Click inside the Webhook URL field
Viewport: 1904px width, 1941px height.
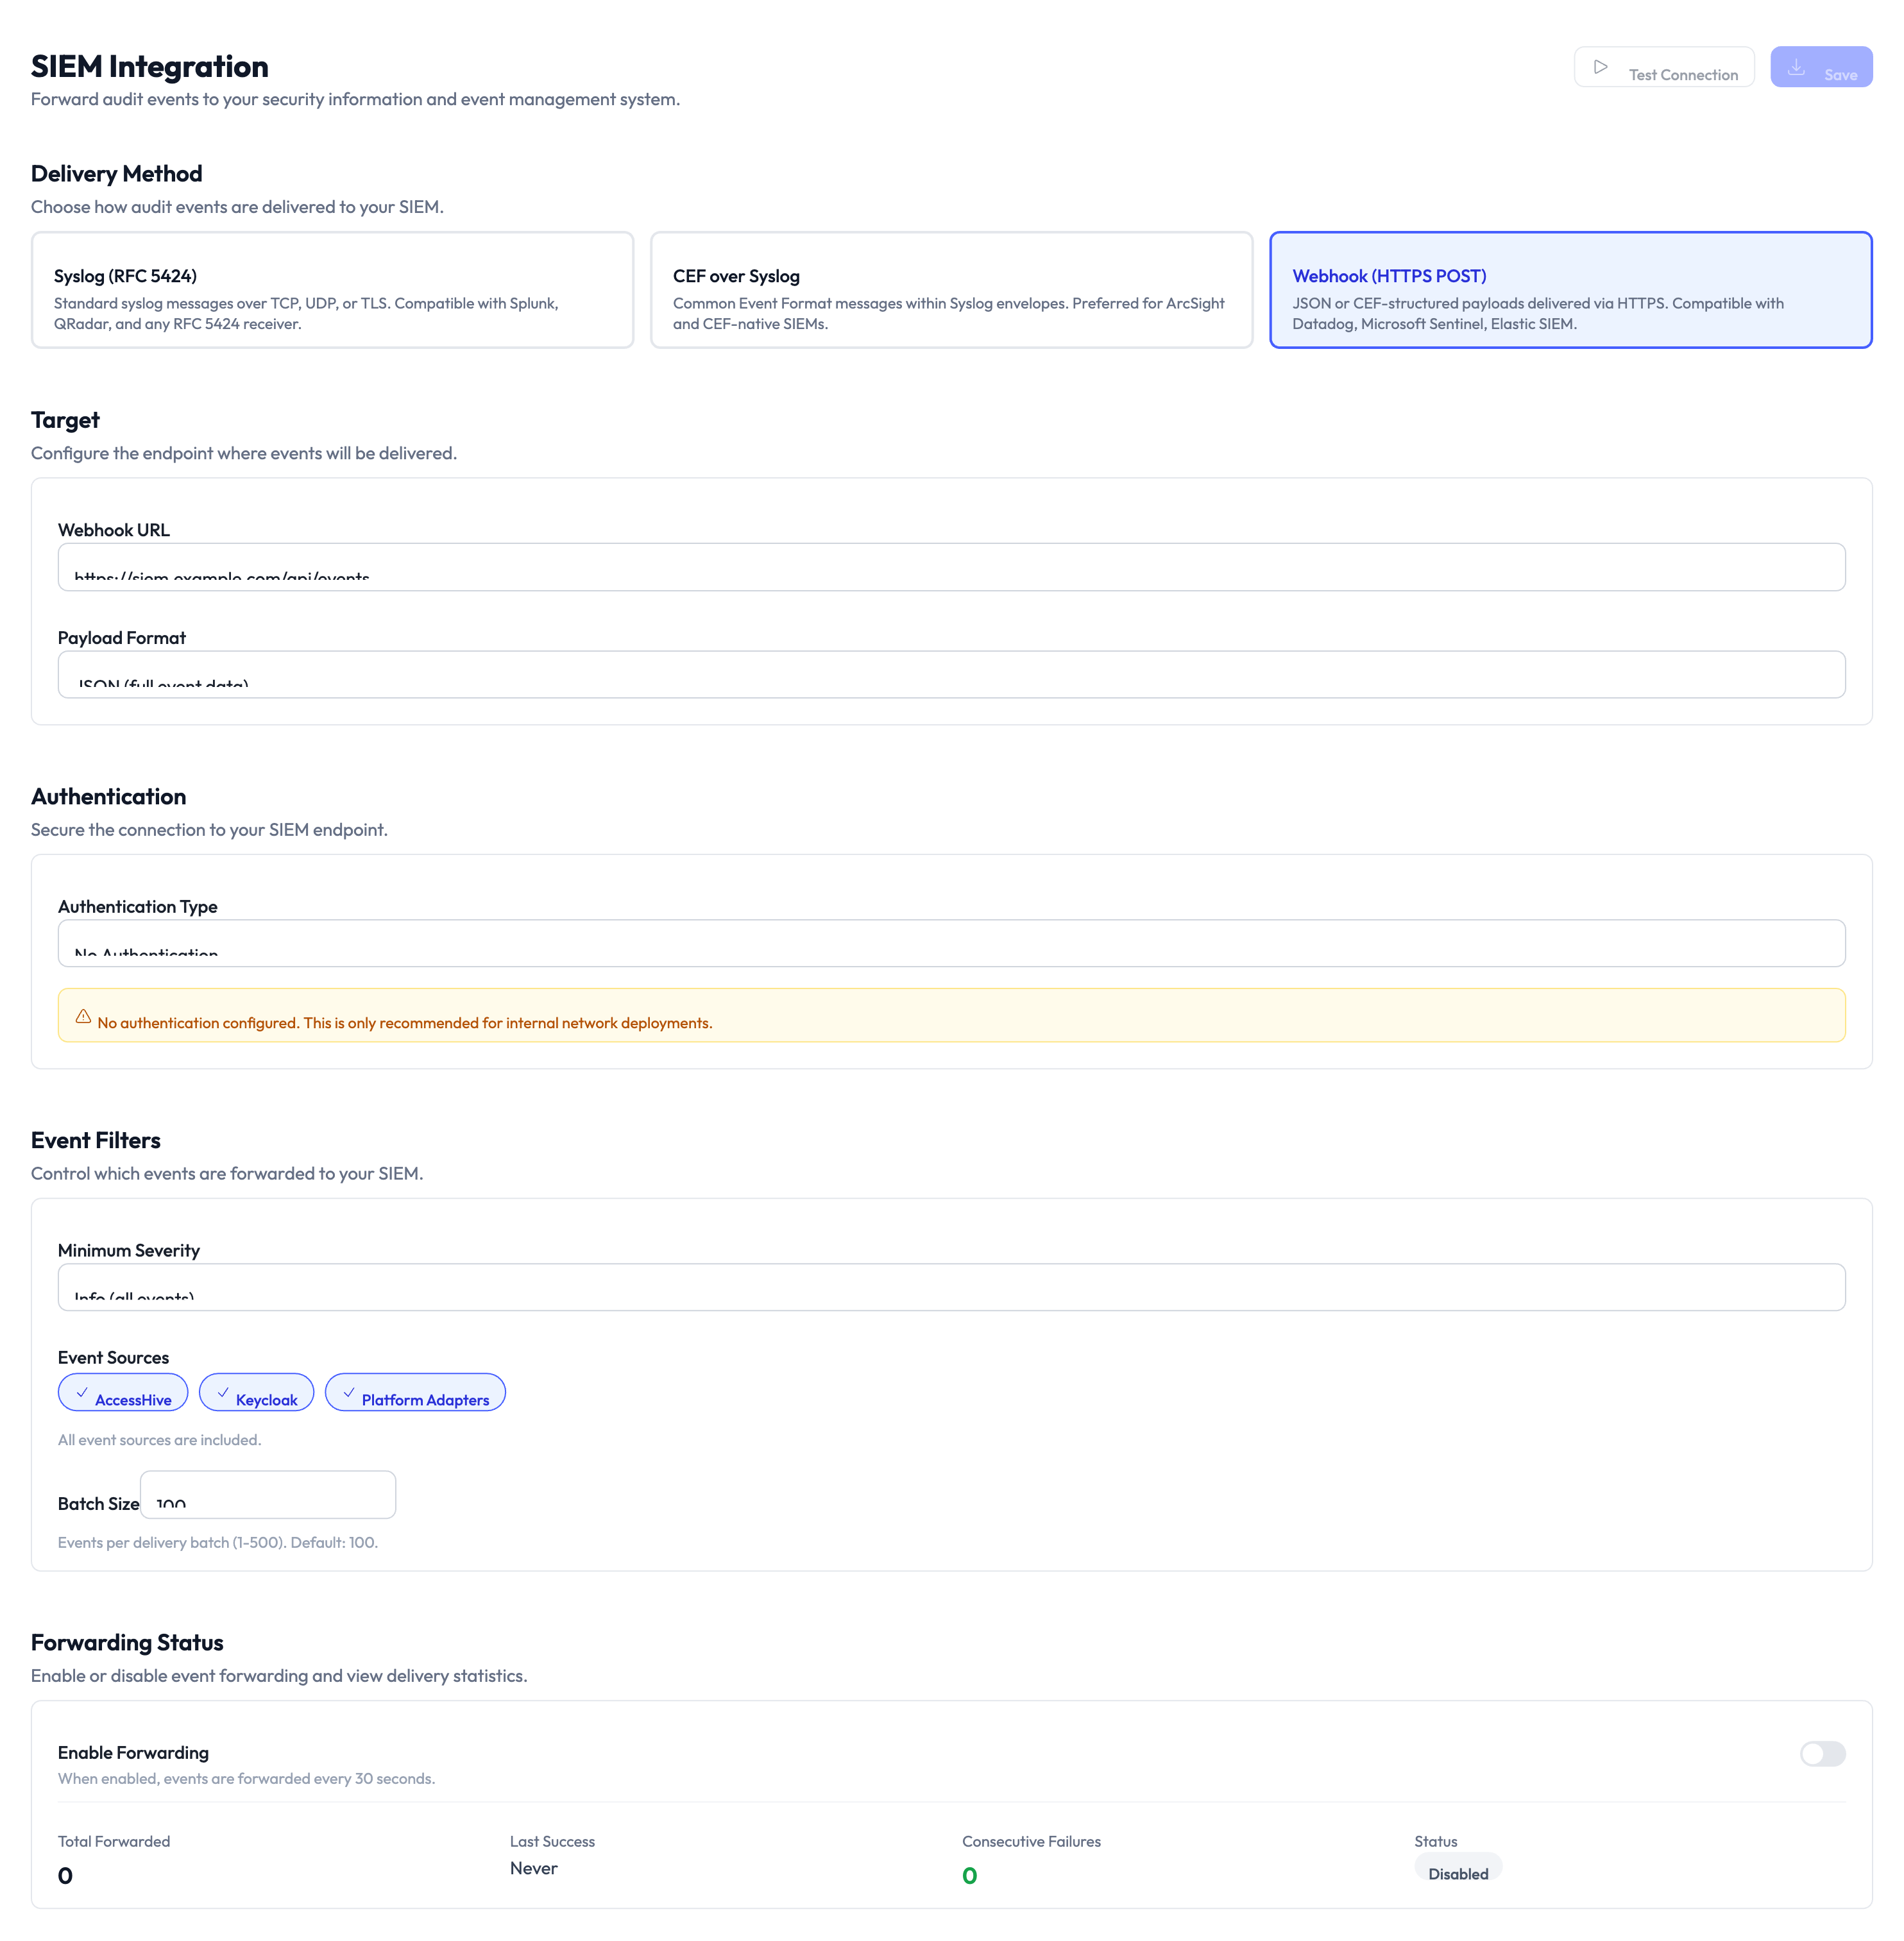click(952, 567)
